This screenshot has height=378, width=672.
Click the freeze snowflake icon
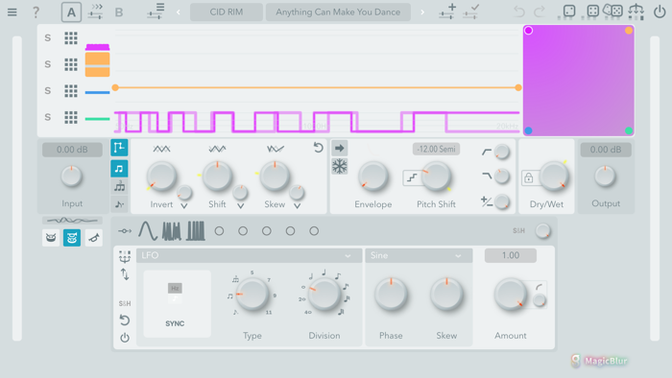340,166
